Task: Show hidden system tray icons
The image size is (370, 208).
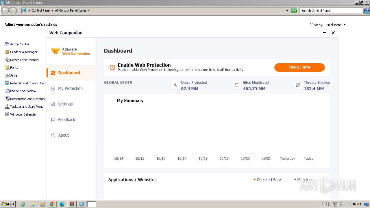Action: point(322,204)
